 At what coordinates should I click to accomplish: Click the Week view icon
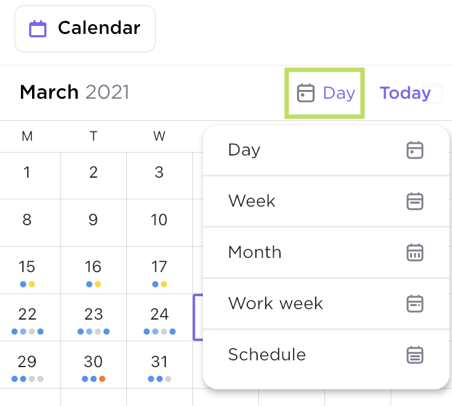coord(415,201)
